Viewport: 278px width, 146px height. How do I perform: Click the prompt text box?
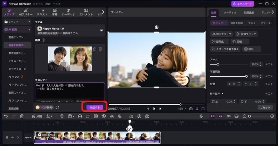(x=70, y=92)
